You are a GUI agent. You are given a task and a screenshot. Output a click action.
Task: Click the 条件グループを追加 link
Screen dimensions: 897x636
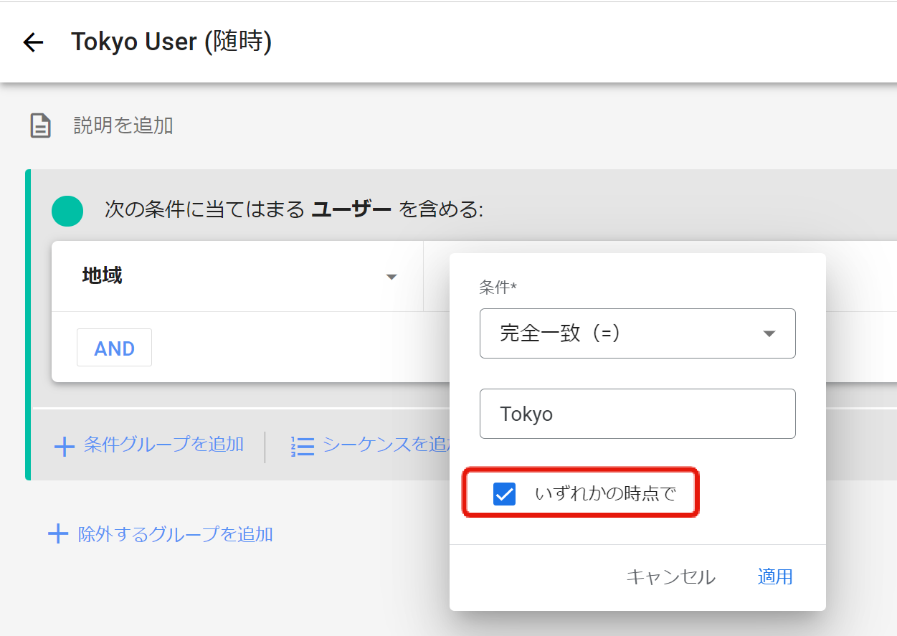(163, 445)
